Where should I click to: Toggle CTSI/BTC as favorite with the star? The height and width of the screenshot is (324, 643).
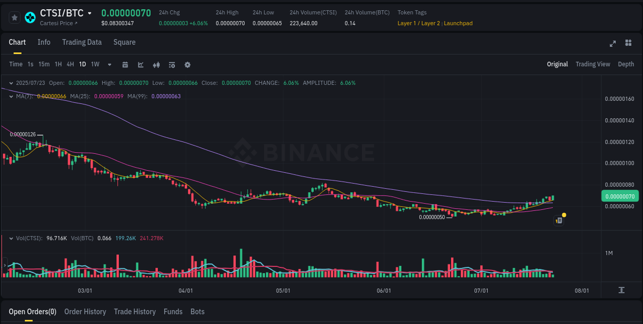point(14,17)
